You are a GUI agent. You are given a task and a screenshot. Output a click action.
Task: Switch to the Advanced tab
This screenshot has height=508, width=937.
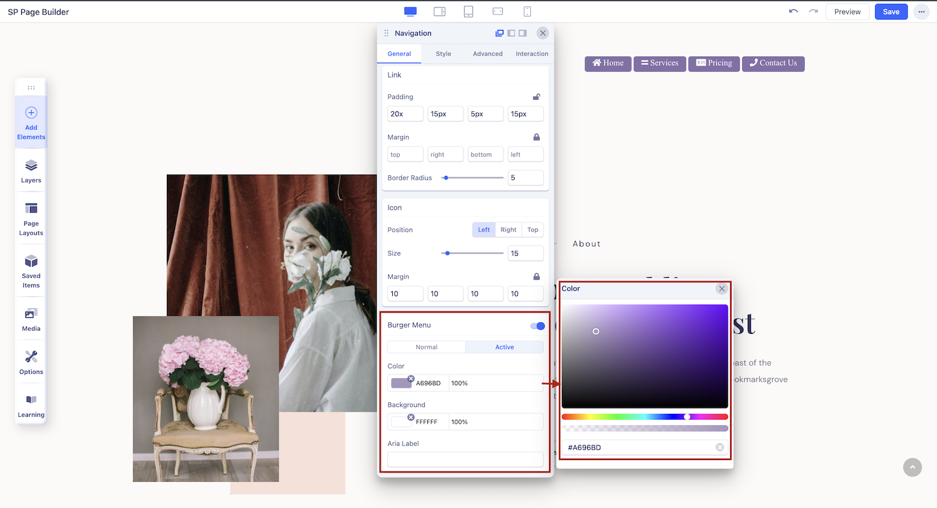point(487,54)
